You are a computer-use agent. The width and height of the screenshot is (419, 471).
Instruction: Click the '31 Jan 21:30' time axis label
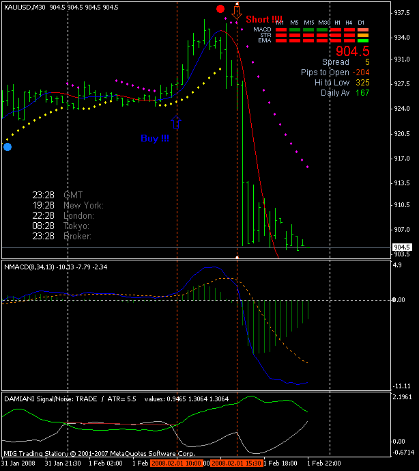(x=63, y=463)
